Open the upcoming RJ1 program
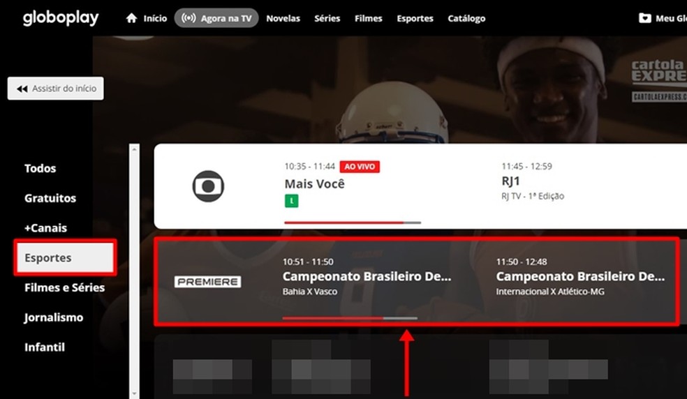Image resolution: width=687 pixels, height=399 pixels. [511, 181]
